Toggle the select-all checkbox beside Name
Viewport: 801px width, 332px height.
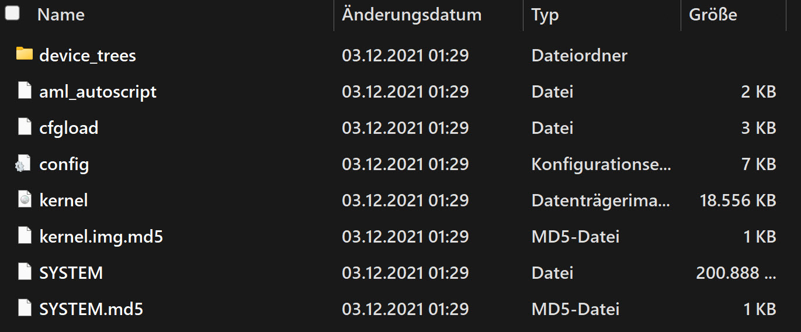[x=12, y=13]
